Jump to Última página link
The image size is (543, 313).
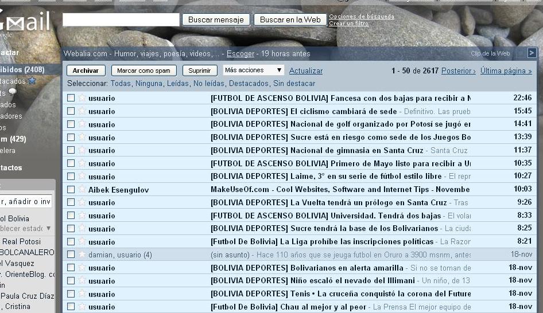506,71
